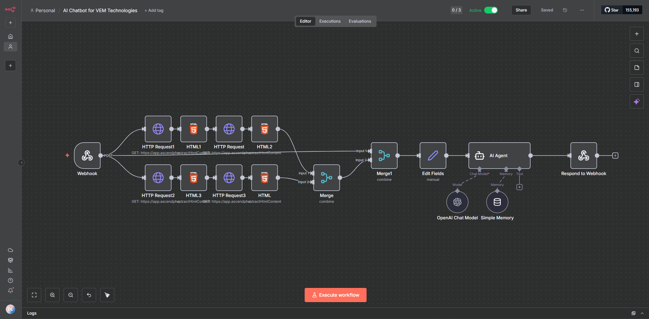Select the Merge1 combine node
Image resolution: width=649 pixels, height=319 pixels.
[x=384, y=155]
